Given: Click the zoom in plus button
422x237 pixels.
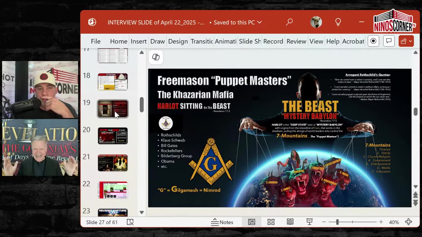Looking at the screenshot, I should click(x=381, y=222).
